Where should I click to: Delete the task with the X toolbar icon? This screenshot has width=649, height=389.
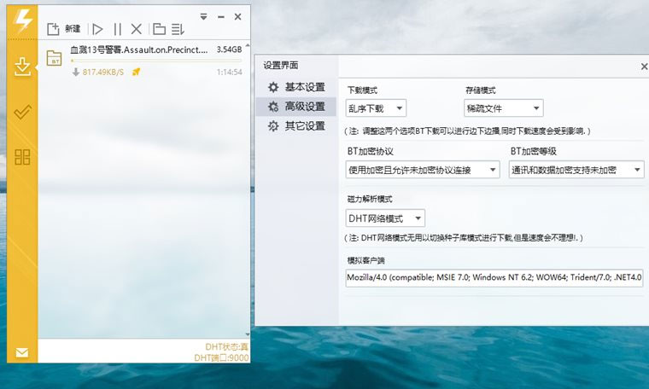click(x=136, y=29)
